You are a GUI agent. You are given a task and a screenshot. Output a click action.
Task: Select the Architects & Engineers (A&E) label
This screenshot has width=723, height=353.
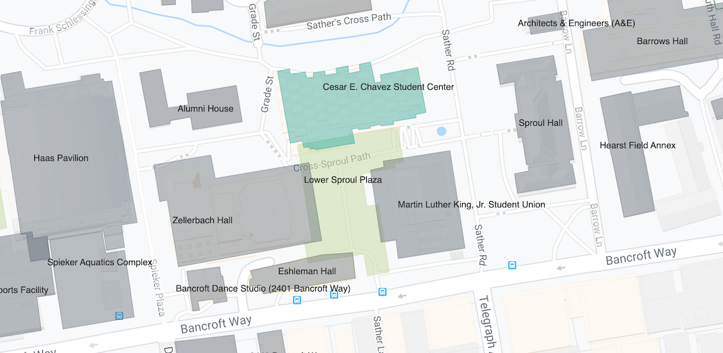click(x=577, y=23)
